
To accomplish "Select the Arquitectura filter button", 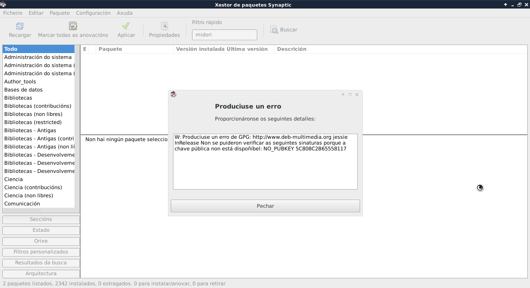I will click(x=41, y=274).
